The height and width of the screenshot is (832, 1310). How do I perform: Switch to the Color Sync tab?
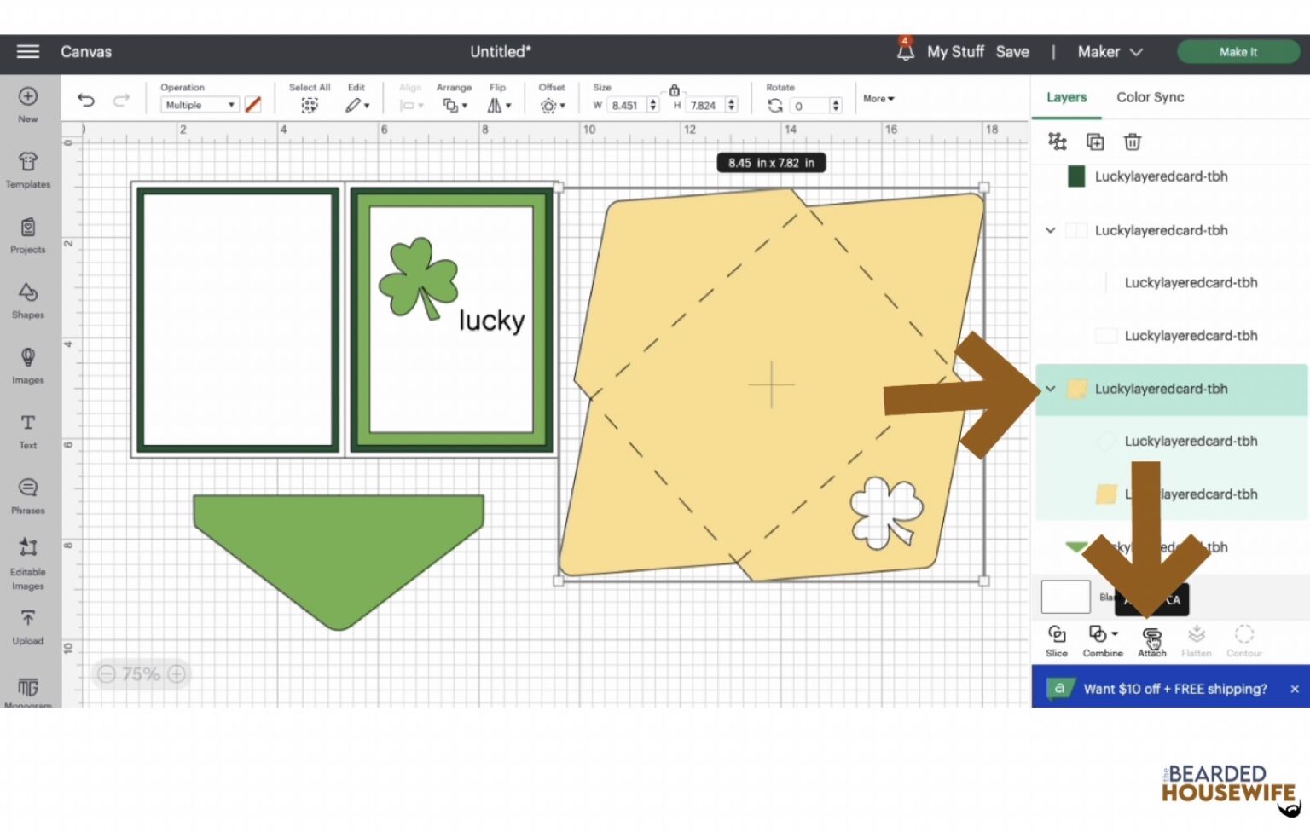point(1150,97)
